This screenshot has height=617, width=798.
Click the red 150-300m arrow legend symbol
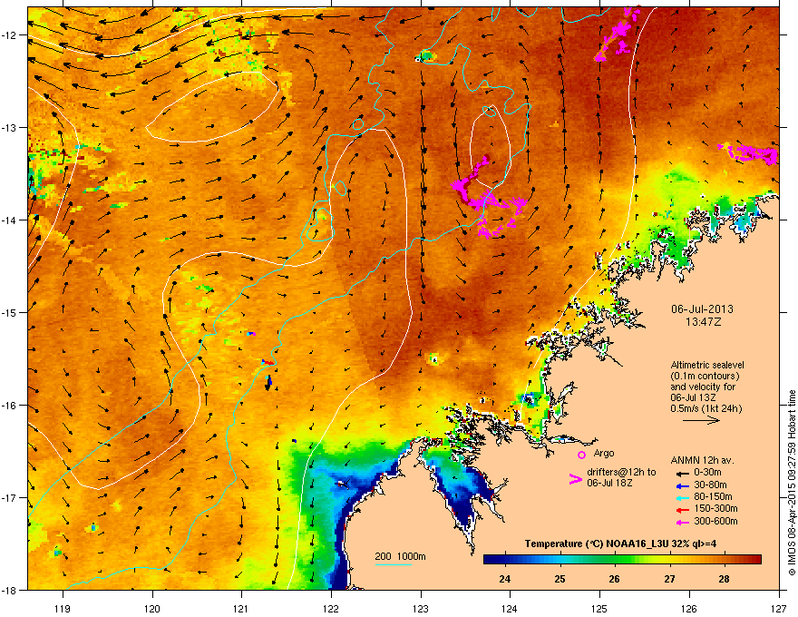[681, 509]
